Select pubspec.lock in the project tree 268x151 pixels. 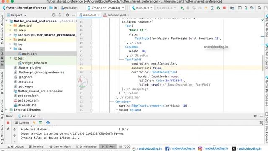click(28, 96)
